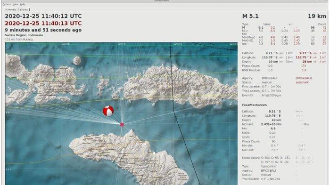Click the 'M 5.1' magnitude heading
The image size is (330, 185).
click(x=250, y=16)
